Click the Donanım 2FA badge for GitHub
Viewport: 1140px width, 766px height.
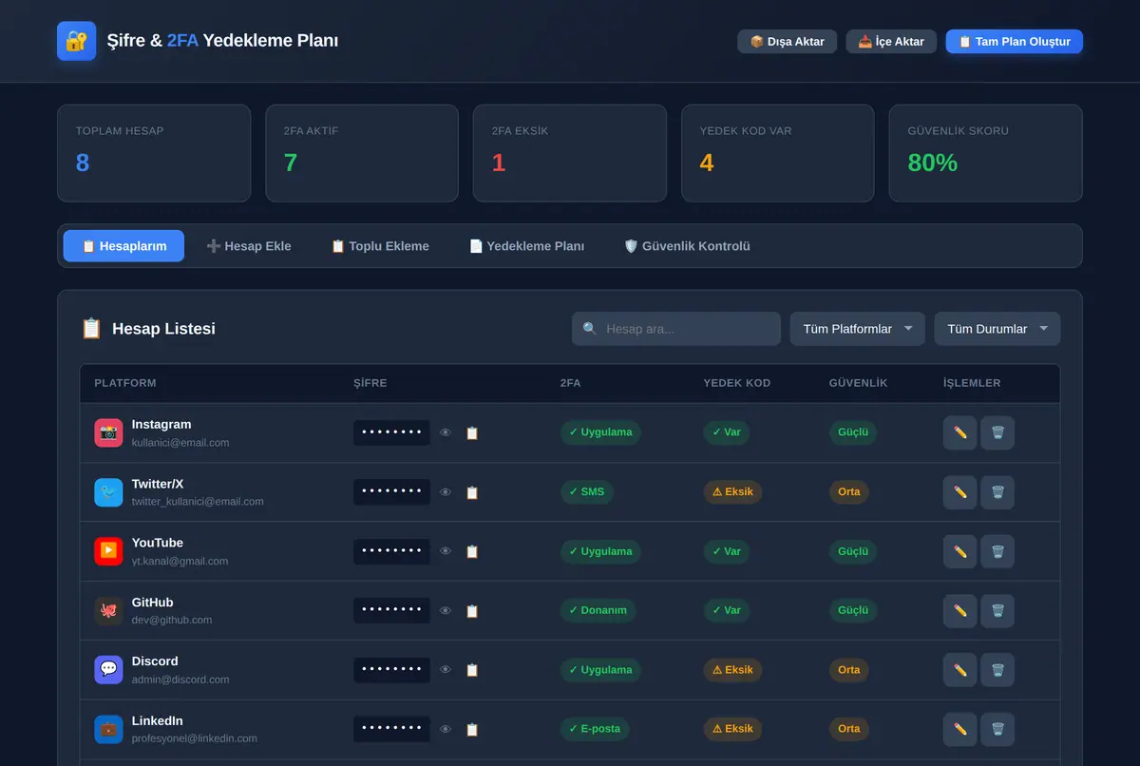598,610
